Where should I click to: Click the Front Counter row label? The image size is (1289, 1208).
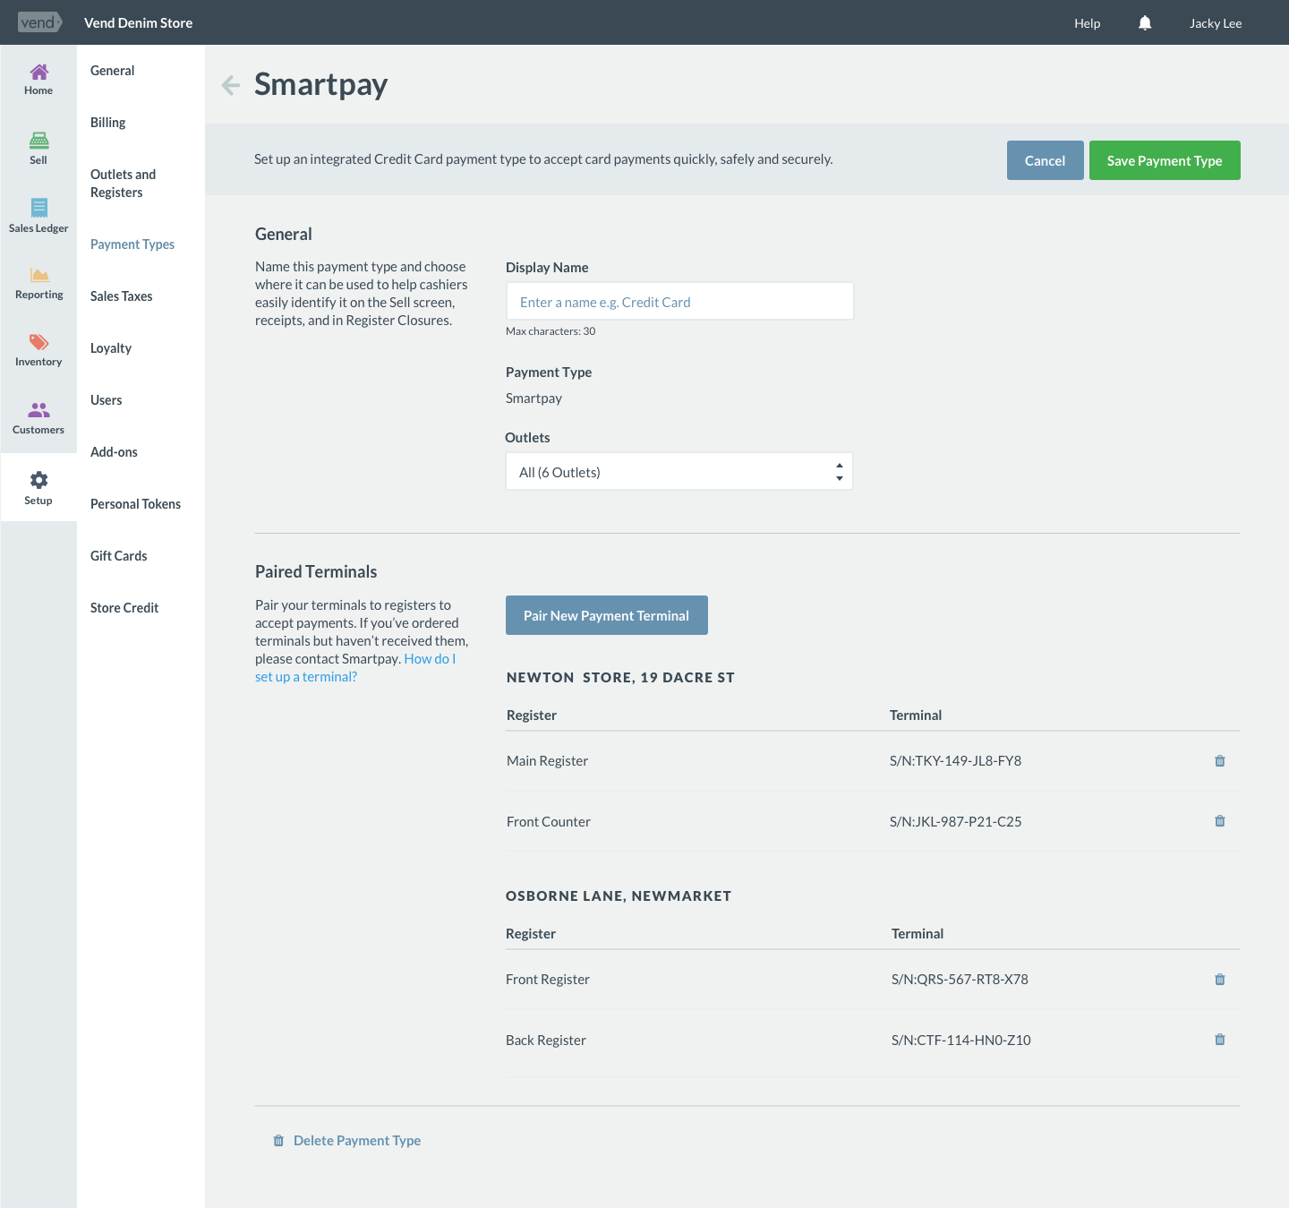pos(549,822)
